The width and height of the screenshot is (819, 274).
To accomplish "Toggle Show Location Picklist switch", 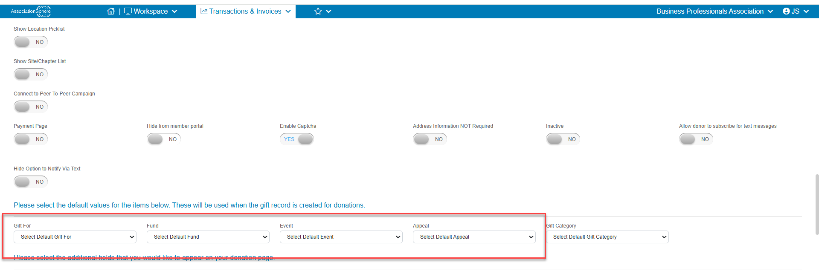I will 31,42.
